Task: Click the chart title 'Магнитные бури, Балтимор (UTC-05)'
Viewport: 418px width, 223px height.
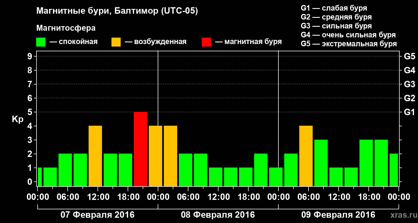Action: [117, 11]
